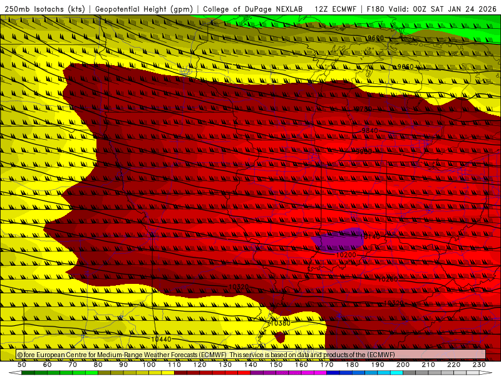Viewport: 501px width, 376px height.
Task: Click the small dark red blob below the 10380 label
Action: point(280,337)
